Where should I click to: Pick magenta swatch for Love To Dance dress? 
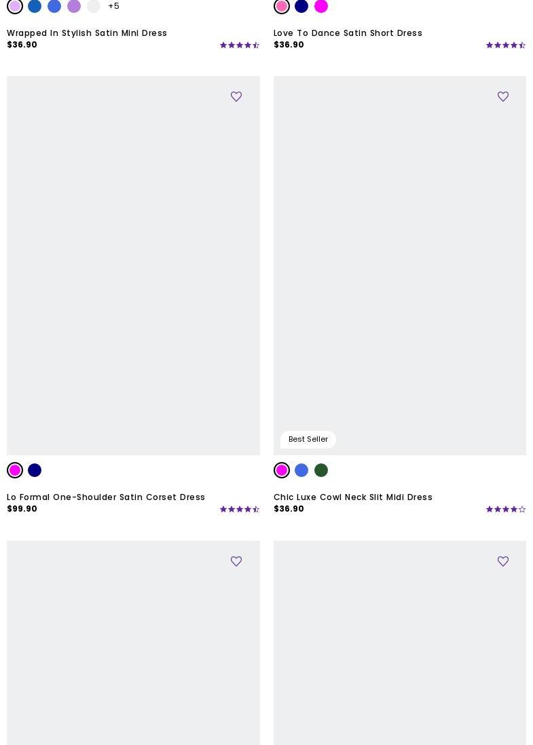[321, 6]
